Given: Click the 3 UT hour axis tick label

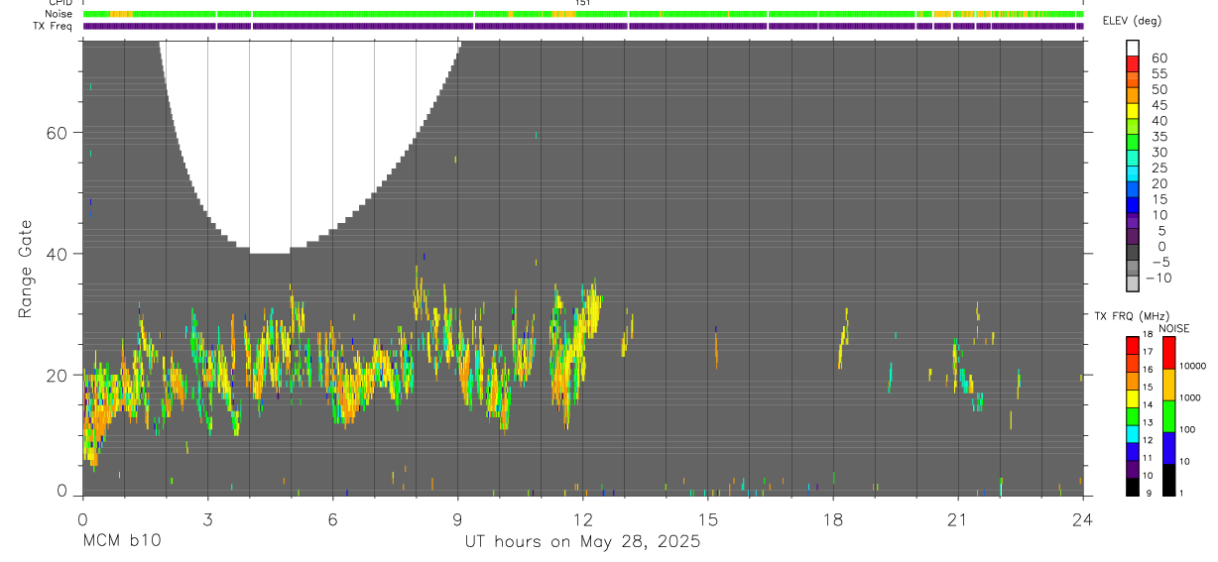Looking at the screenshot, I should click(207, 519).
